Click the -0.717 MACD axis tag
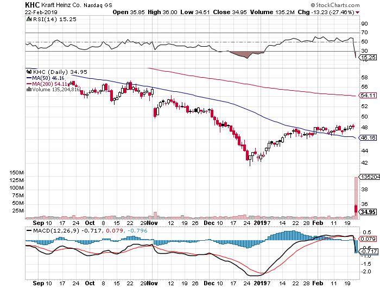 pos(369,252)
